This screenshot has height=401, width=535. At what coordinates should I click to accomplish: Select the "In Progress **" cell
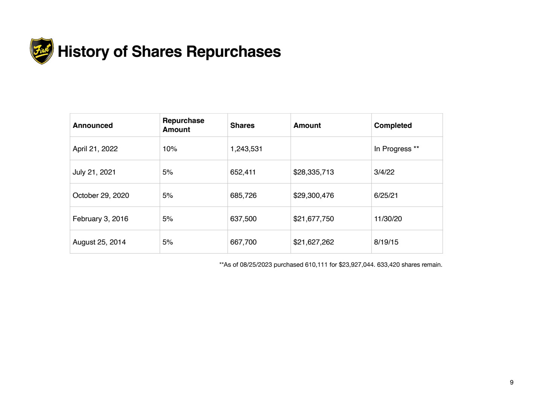(x=396, y=149)
